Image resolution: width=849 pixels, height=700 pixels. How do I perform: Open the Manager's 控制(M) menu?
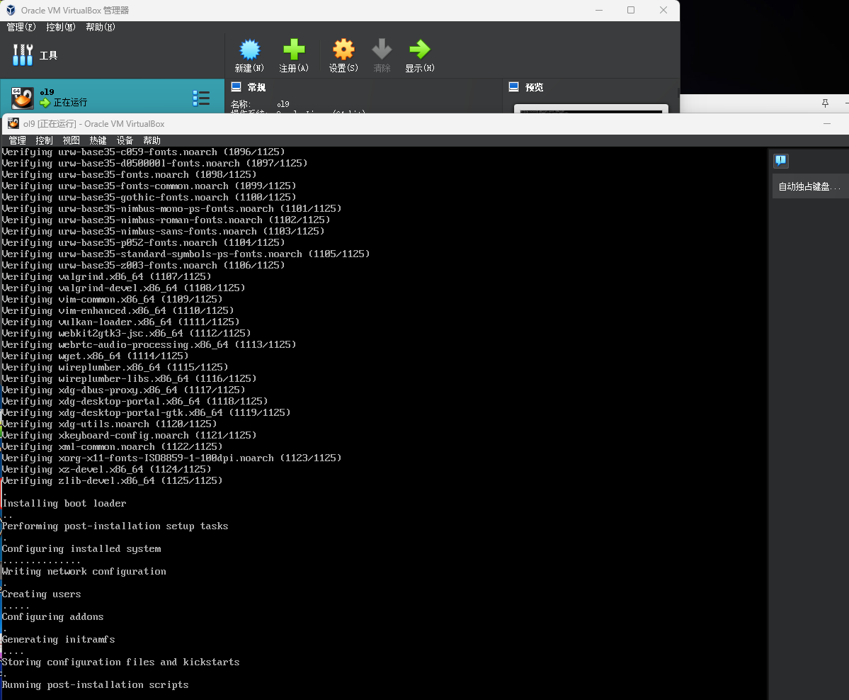pos(61,27)
